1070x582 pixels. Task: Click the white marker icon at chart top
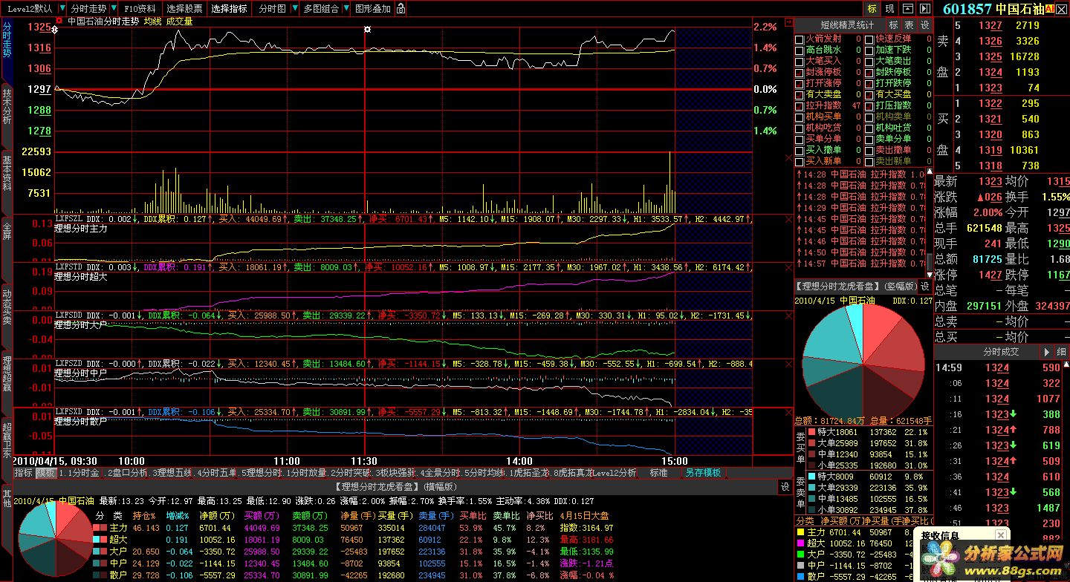366,29
